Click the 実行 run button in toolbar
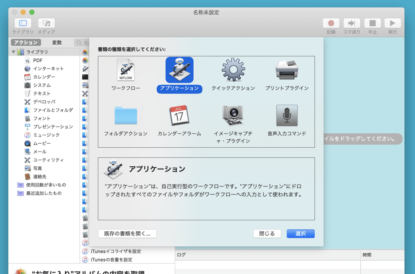Image resolution: width=415 pixels, height=274 pixels. 393,23
